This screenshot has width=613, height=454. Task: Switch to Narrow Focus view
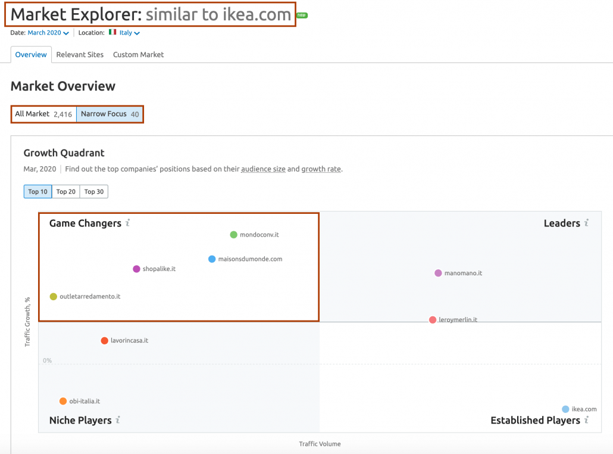110,114
